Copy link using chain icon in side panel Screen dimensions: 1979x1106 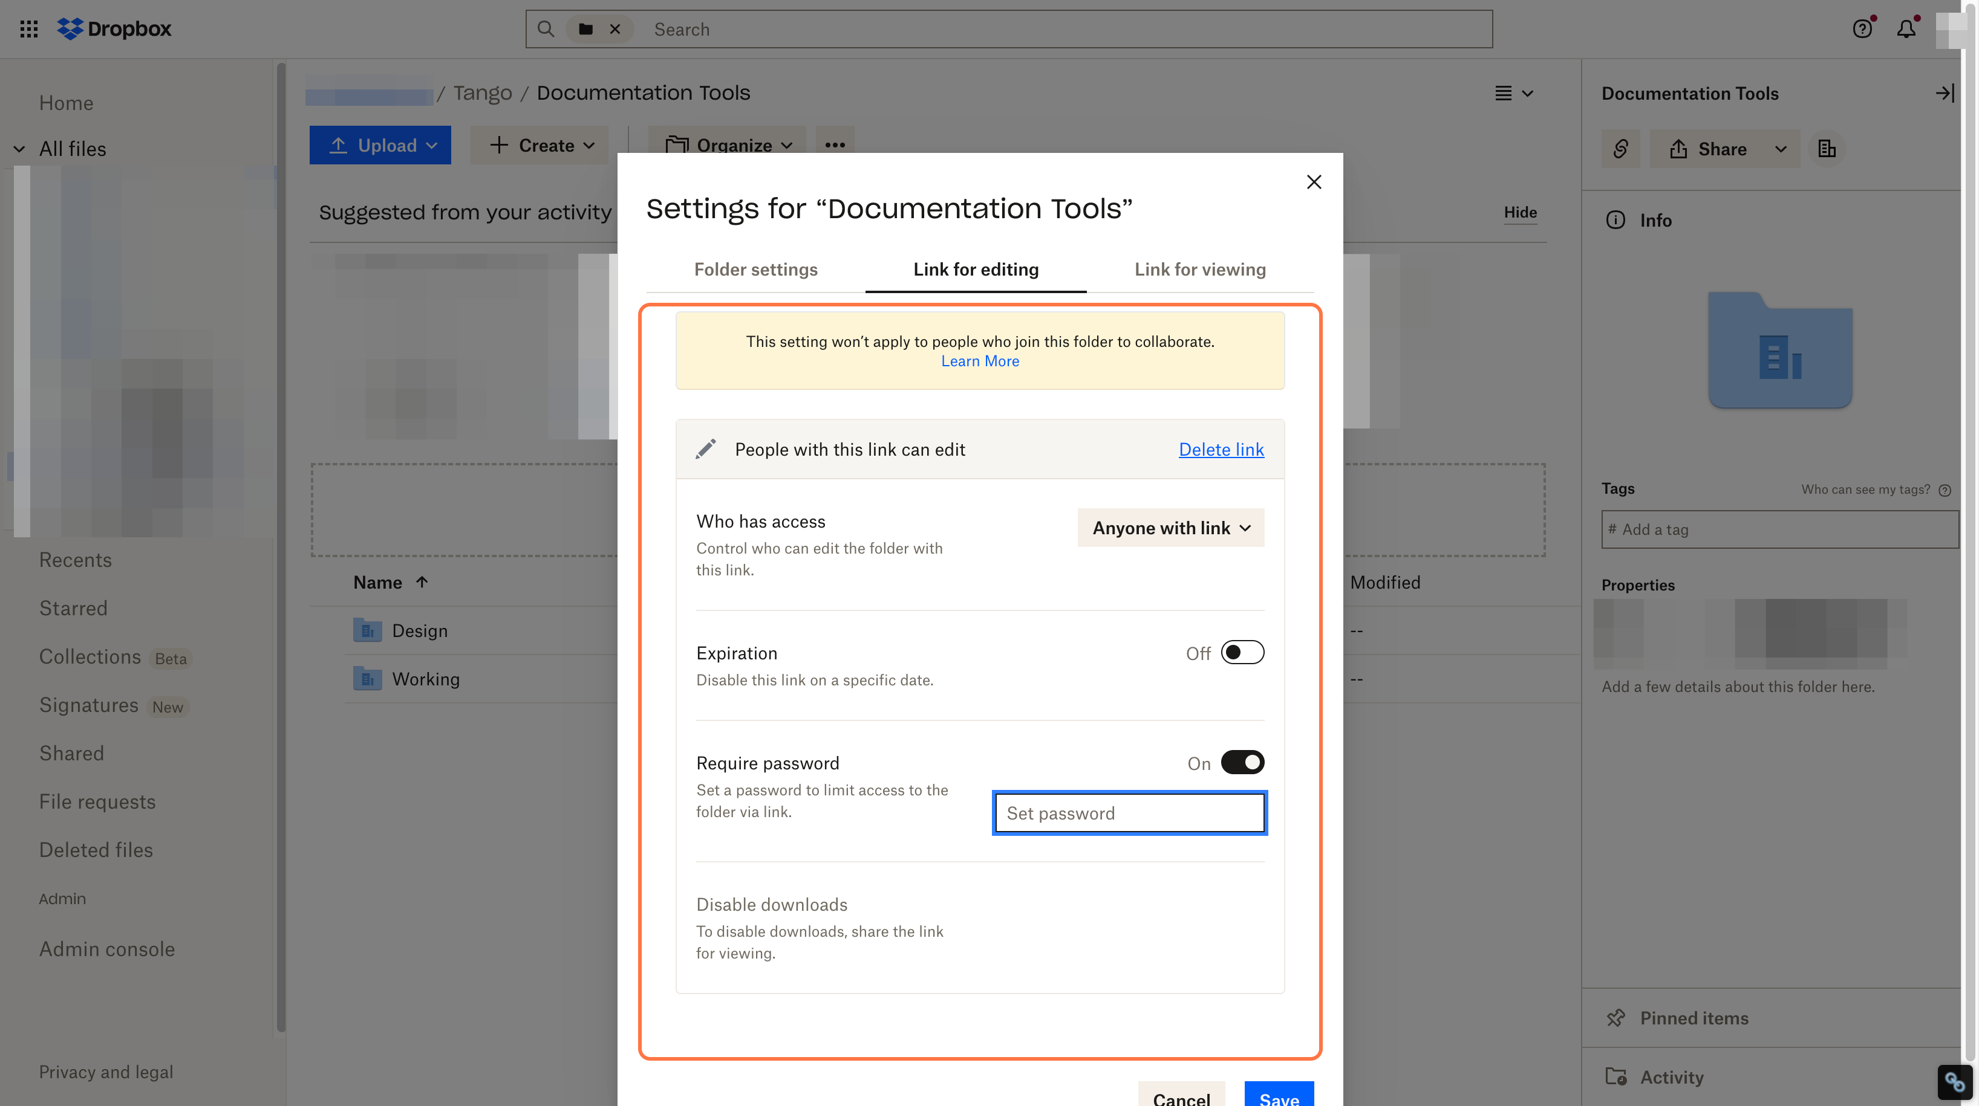coord(1620,149)
